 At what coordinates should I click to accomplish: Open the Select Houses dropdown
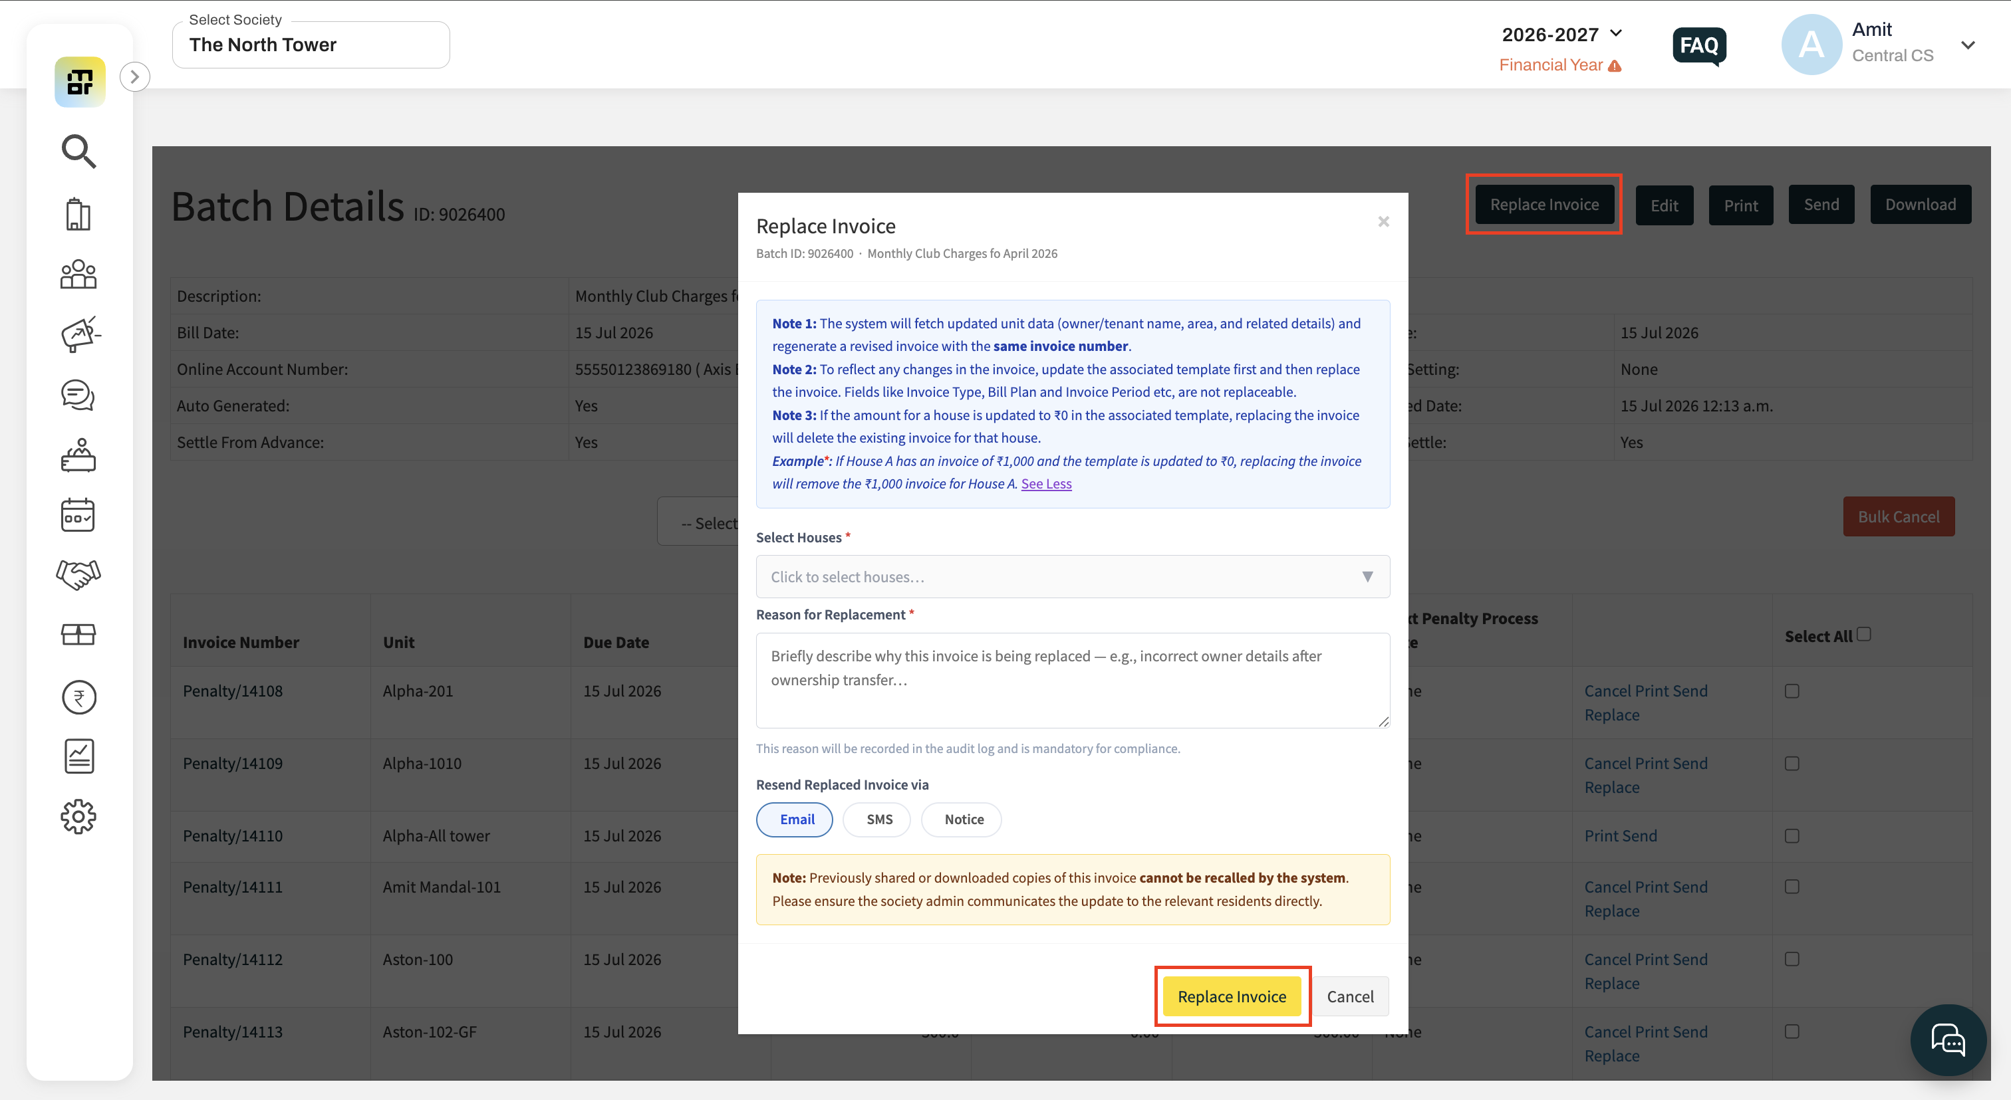click(x=1073, y=576)
